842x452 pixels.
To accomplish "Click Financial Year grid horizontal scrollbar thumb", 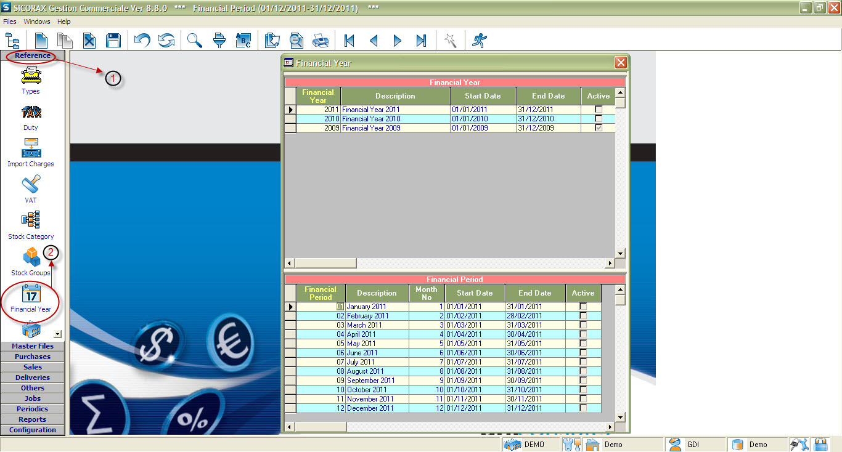I will [325, 264].
